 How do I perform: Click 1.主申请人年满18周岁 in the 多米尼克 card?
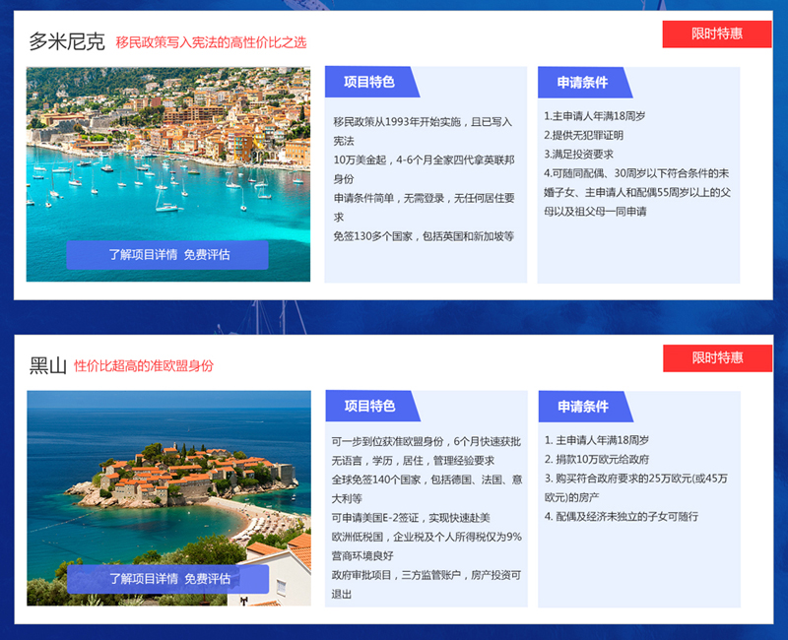tap(595, 116)
